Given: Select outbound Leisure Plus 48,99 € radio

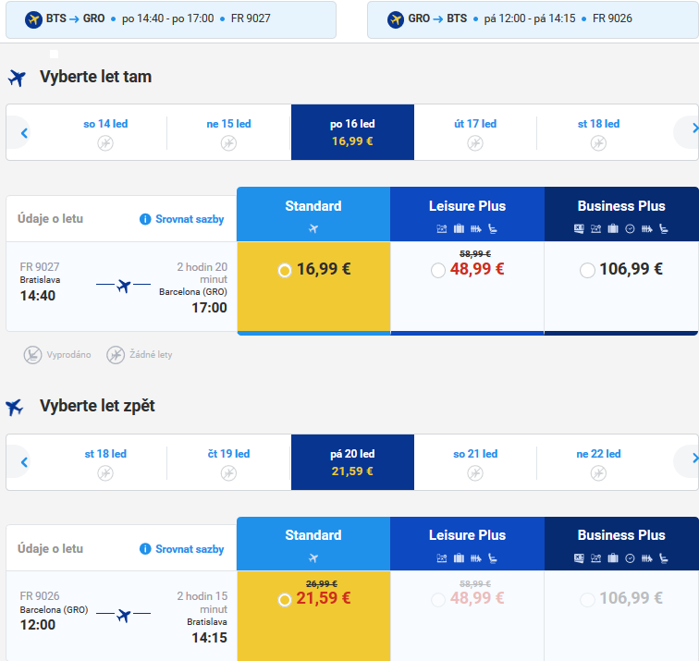Looking at the screenshot, I should [437, 270].
